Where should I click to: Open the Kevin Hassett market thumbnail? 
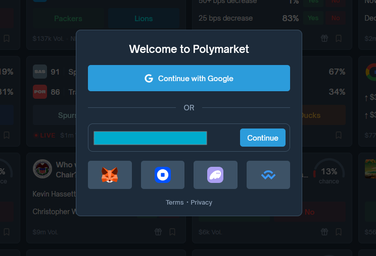tap(42, 169)
